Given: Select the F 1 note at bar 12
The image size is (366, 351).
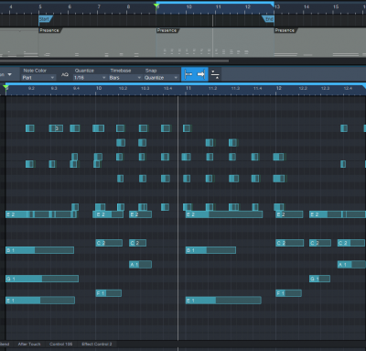Looking at the screenshot, I should pos(288,293).
